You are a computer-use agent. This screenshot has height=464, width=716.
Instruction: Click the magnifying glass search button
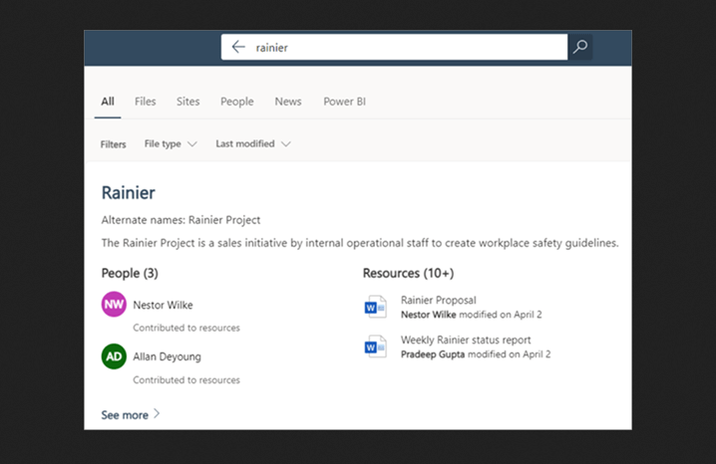tap(580, 47)
